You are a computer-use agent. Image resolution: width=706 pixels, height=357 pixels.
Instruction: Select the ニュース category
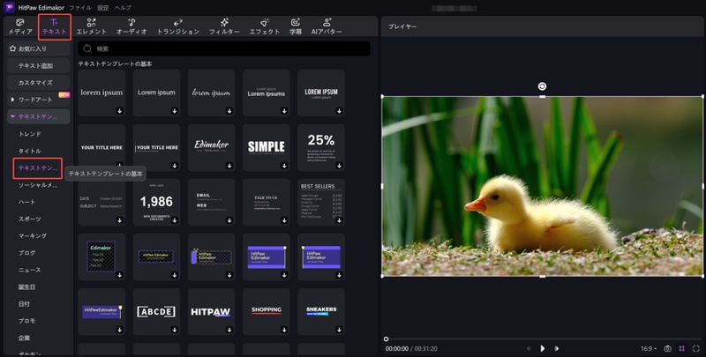click(30, 270)
